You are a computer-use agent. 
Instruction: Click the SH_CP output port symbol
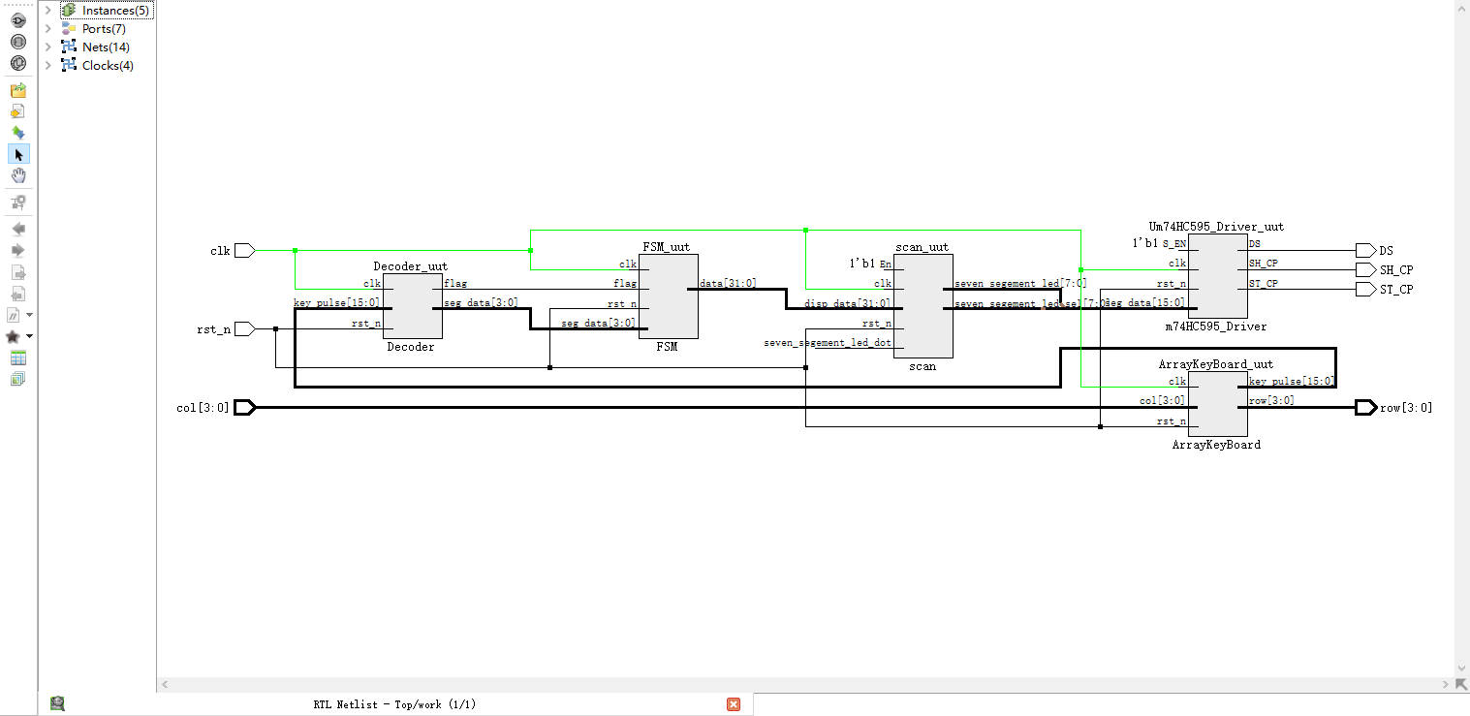1365,269
